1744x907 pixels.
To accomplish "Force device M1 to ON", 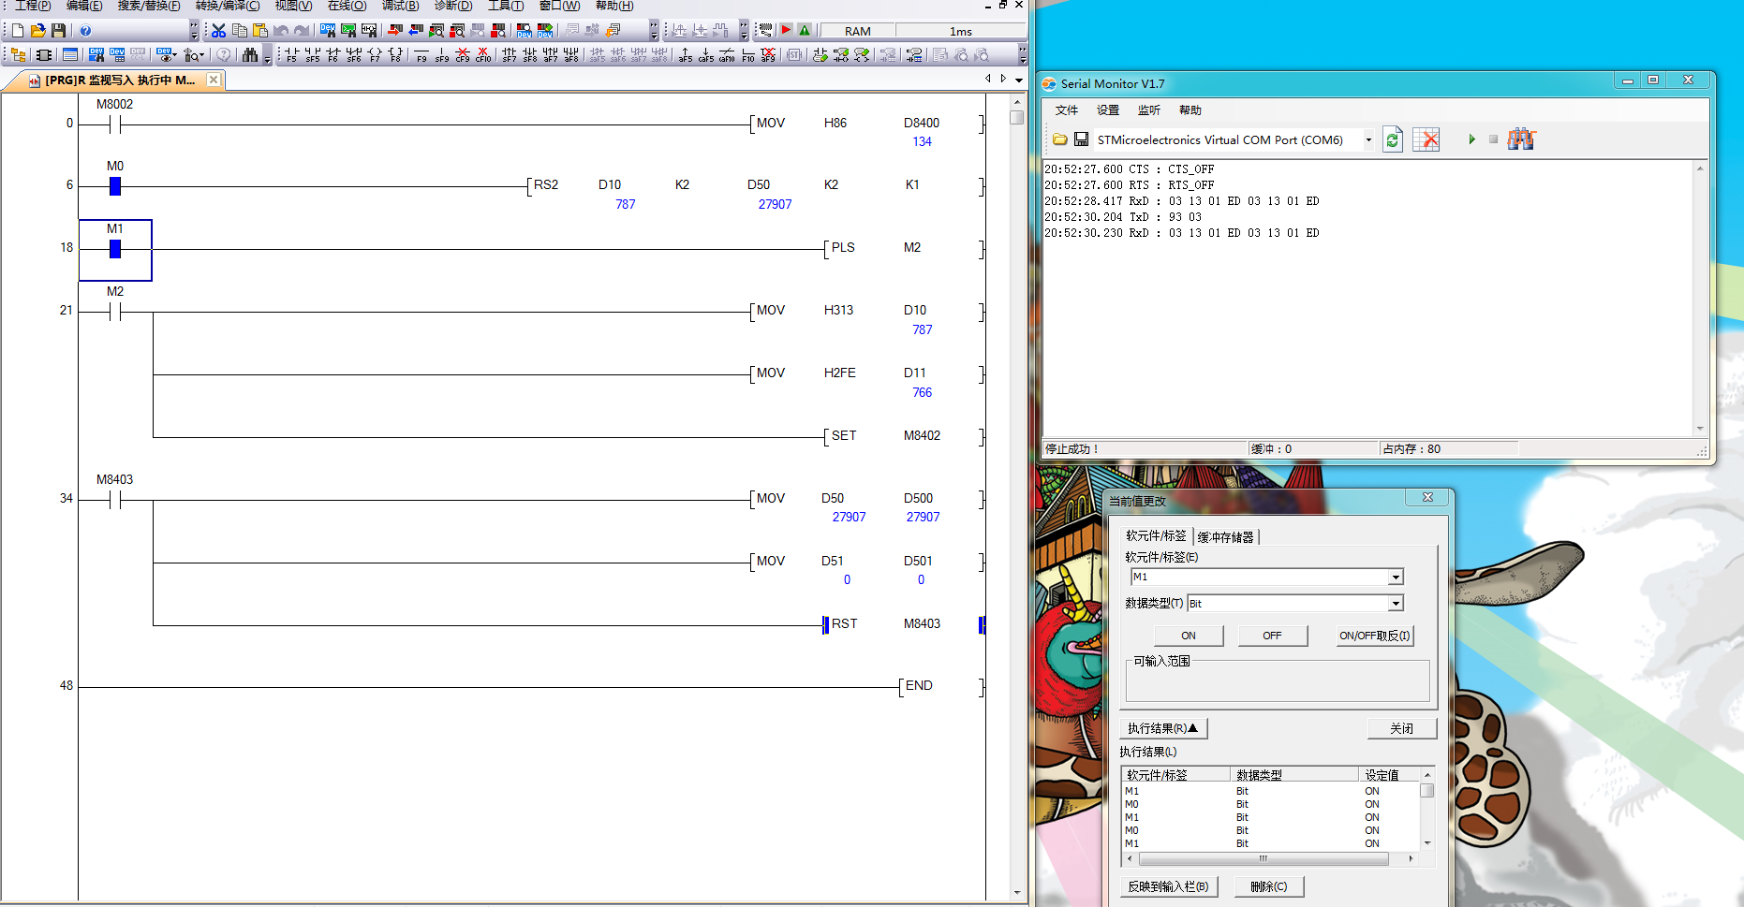I will click(1188, 636).
